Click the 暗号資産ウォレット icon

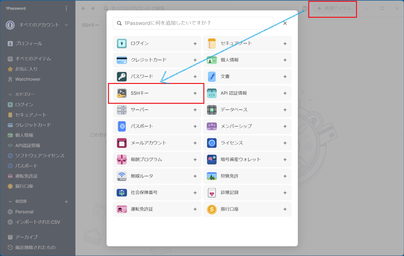pyautogui.click(x=211, y=159)
